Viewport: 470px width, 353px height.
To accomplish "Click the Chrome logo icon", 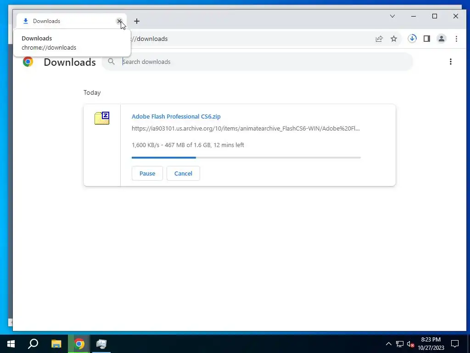I will [x=28, y=62].
